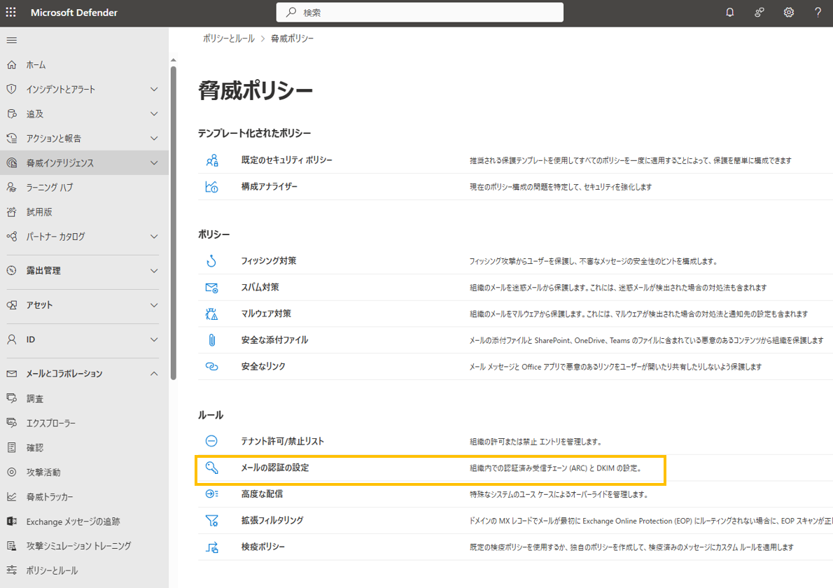Expand the パートナー カタログ chevron

tap(154, 237)
